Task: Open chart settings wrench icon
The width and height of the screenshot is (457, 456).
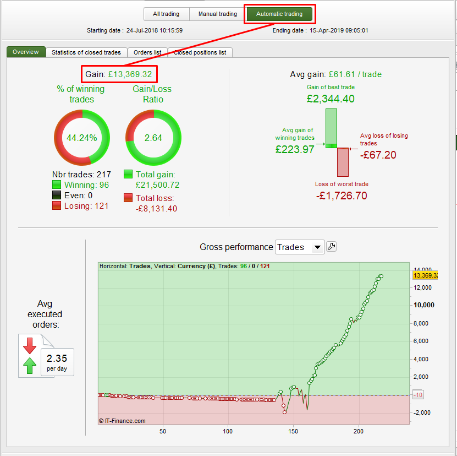Action: click(331, 247)
